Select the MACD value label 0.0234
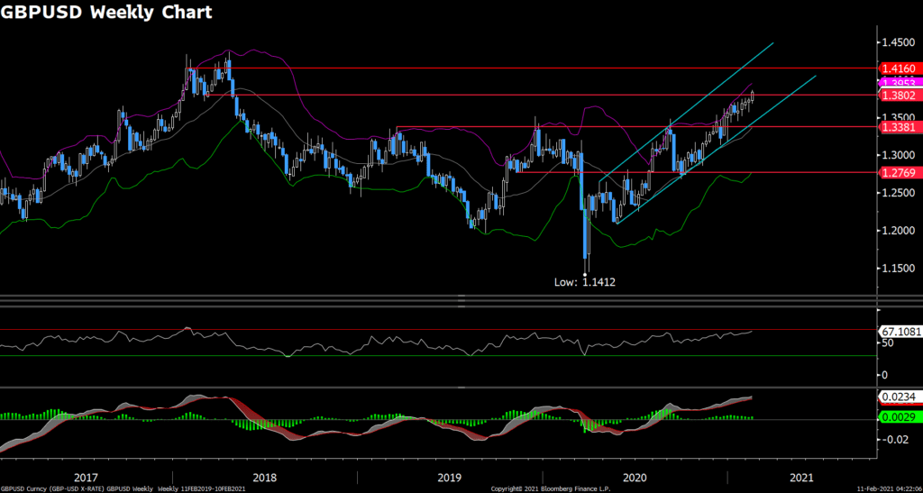The height and width of the screenshot is (493, 923). pos(899,397)
